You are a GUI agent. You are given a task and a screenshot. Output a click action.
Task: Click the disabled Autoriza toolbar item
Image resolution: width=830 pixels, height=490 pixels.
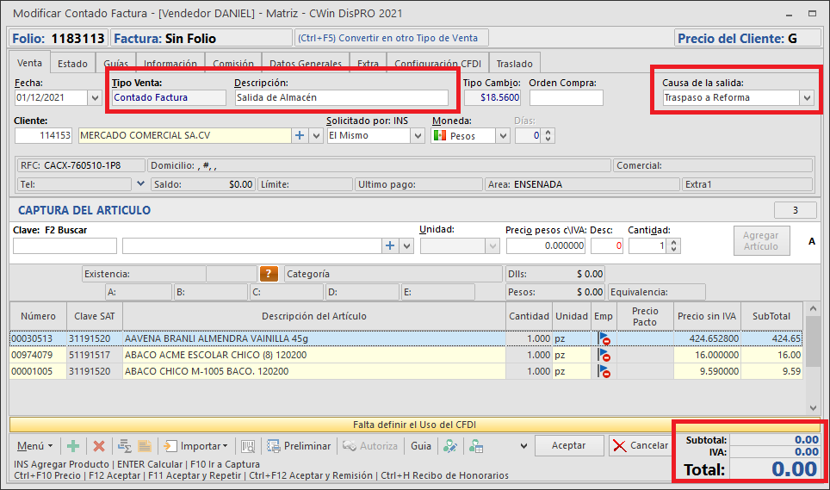(x=370, y=446)
